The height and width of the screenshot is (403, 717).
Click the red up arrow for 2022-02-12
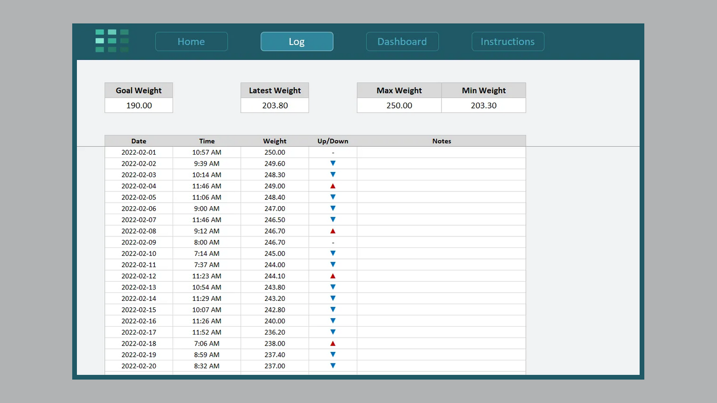coord(333,276)
